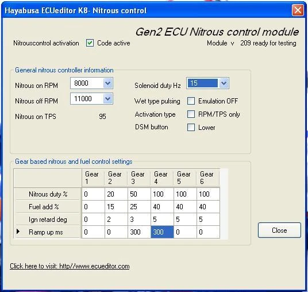This screenshot has height=292, width=308.
Task: Select the Gear 6 column header
Action: pyautogui.click(x=208, y=178)
